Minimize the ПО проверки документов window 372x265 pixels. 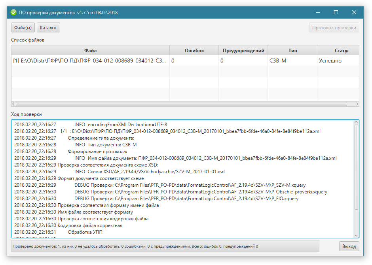(318, 12)
